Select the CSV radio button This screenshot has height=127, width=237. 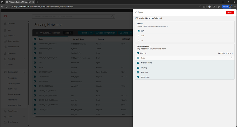pos(139,31)
